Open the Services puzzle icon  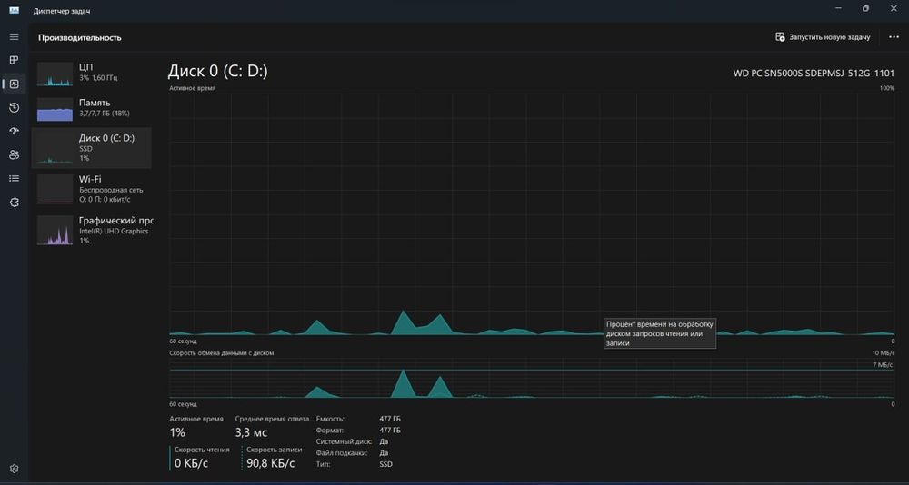(x=15, y=203)
